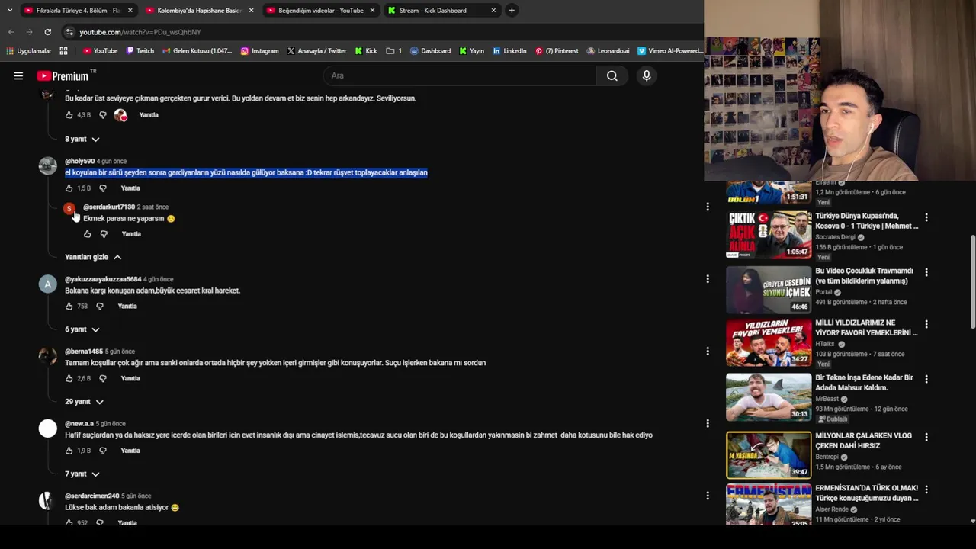Dislike the @berna1485 comment
Viewport: 976px width, 549px height.
[103, 379]
